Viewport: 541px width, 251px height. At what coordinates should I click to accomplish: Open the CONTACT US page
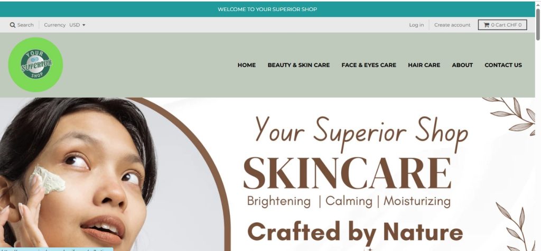tap(503, 65)
